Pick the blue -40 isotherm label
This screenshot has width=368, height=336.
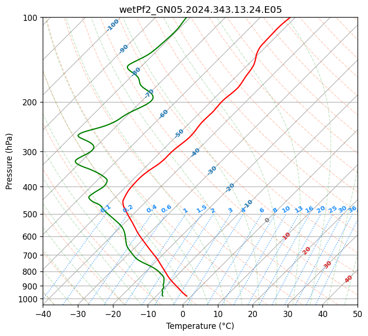195,152
